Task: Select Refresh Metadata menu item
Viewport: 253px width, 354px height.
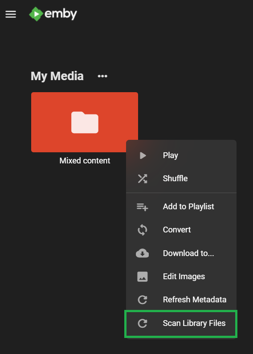Action: click(x=181, y=300)
